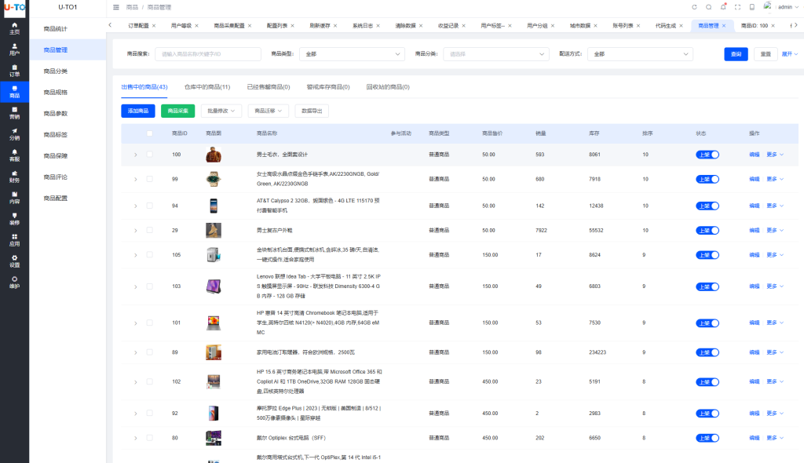This screenshot has width=804, height=463.
Task: Open the 批量修改 dropdown button
Action: (221, 111)
